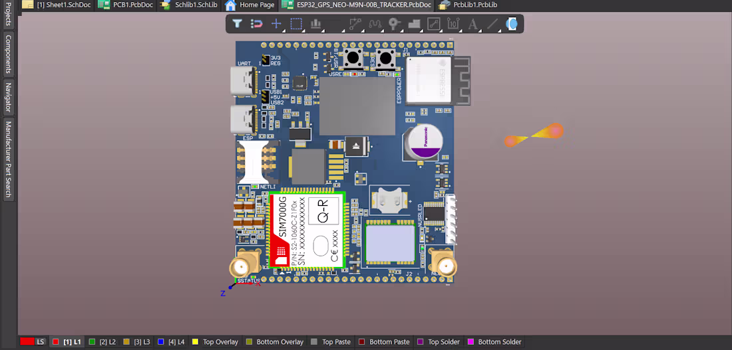Switch to the [2] L2 layer
The height and width of the screenshot is (350, 732).
tap(102, 341)
